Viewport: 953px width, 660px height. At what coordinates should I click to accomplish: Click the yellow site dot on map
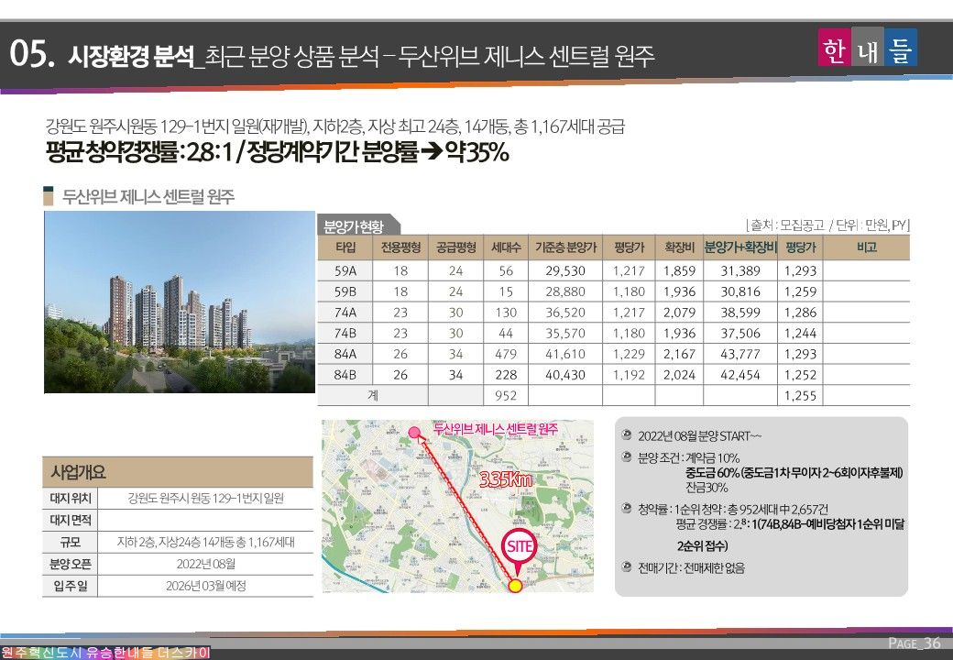[515, 586]
